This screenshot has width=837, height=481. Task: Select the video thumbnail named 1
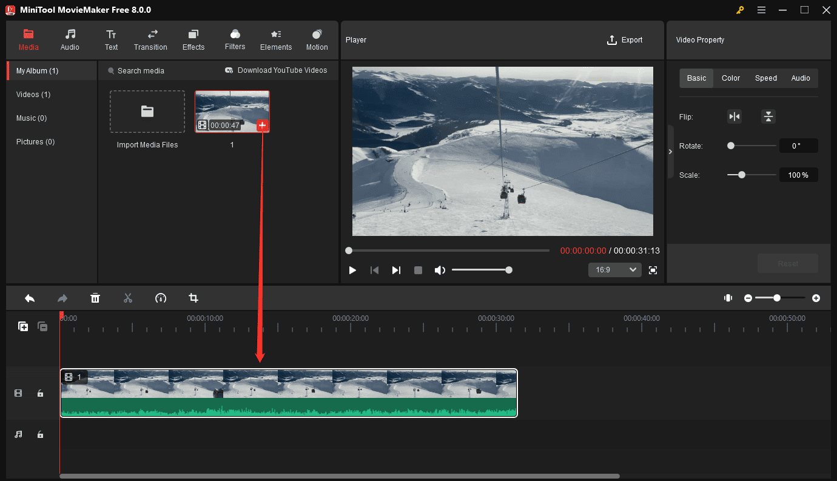[232, 112]
